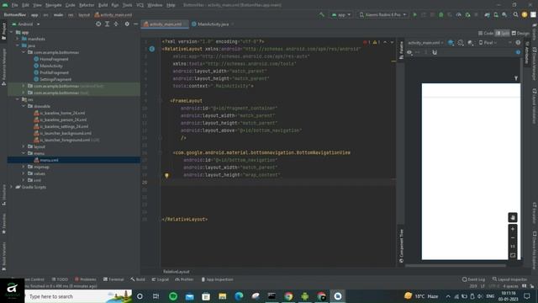Screen dimensions: 538x303
Task: Open the File menu
Action: click(x=14, y=5)
